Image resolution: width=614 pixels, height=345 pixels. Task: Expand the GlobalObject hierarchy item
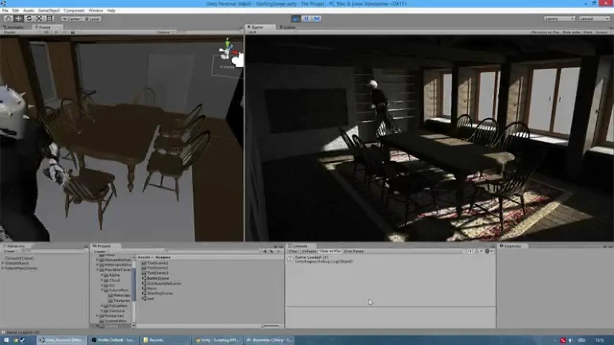(x=3, y=263)
